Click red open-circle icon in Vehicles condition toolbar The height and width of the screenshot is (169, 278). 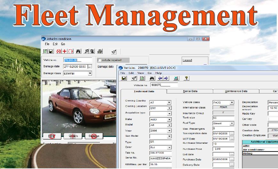pyautogui.click(x=70, y=51)
